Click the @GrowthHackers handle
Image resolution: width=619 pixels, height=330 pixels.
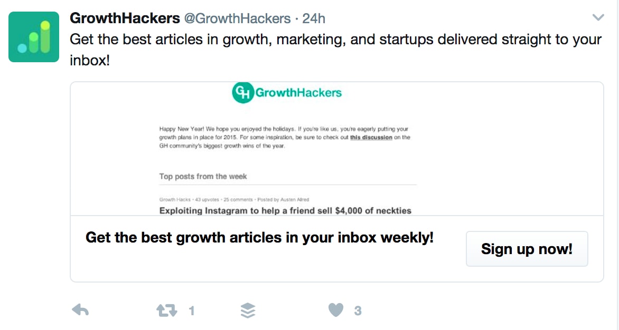point(237,19)
